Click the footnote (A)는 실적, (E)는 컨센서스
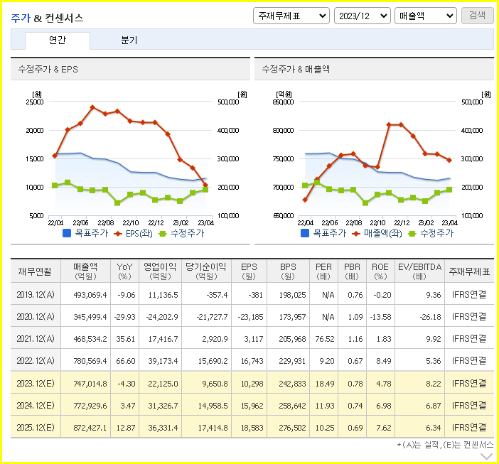Screen dimensions: 499x464 pyautogui.click(x=445, y=445)
